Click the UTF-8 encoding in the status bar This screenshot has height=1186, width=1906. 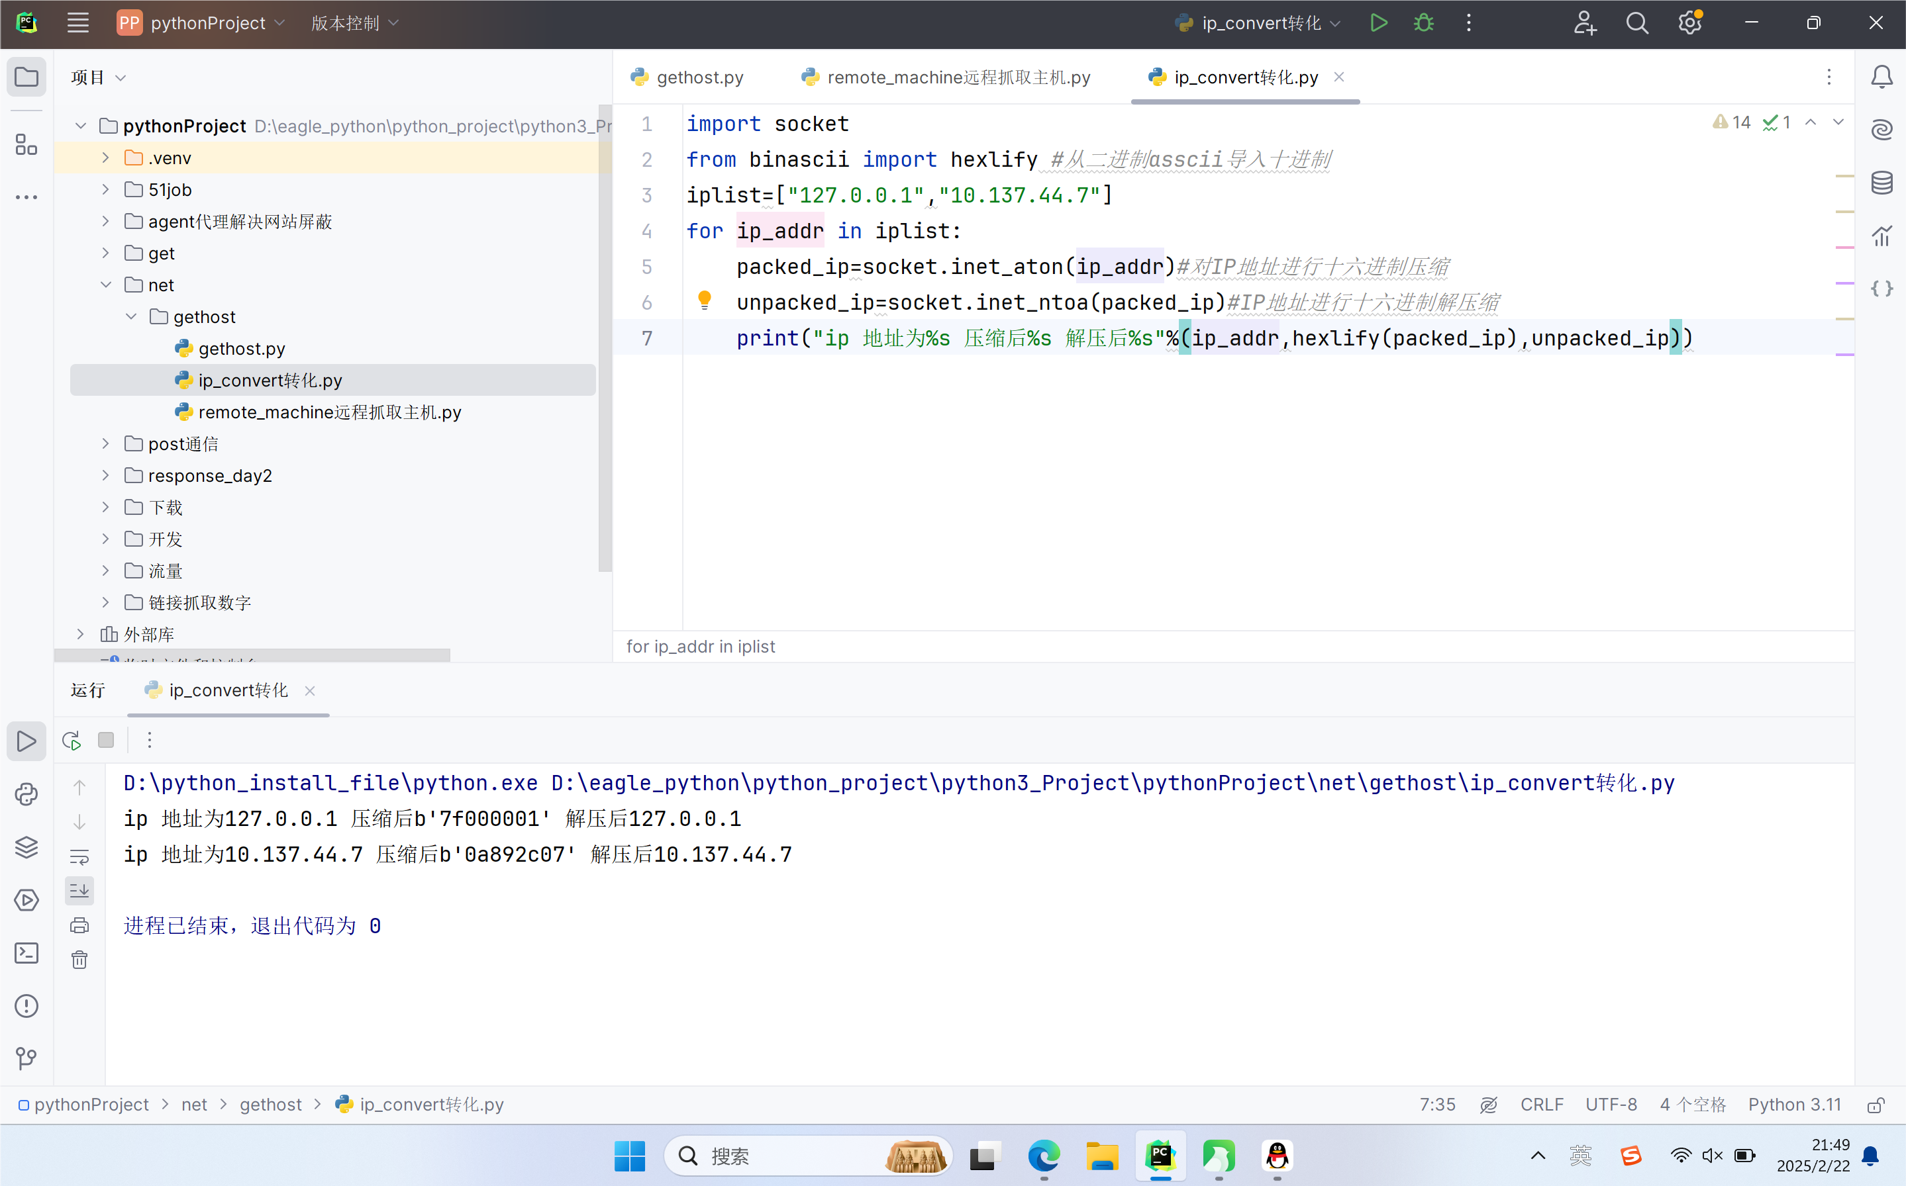click(1610, 1105)
